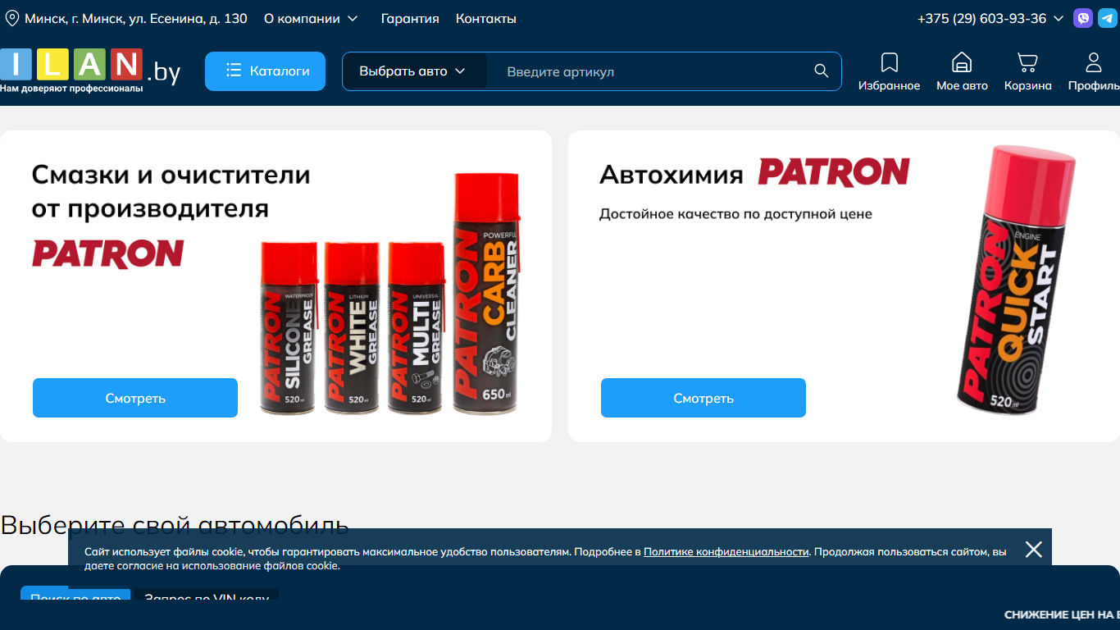Click the Выберите свой автомобиль heading

[175, 525]
